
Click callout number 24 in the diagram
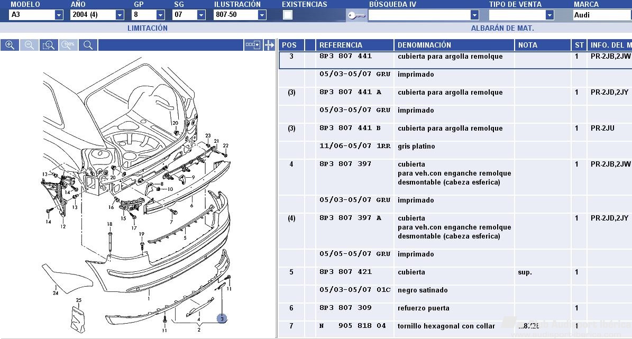(x=56, y=293)
